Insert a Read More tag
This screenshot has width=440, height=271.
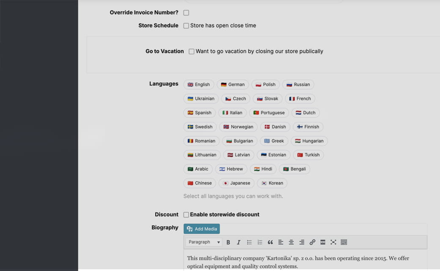tap(322, 242)
